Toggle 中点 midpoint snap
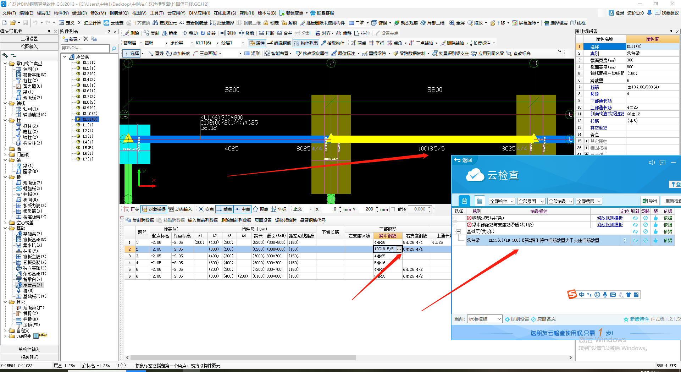681x372 pixels. point(243,209)
